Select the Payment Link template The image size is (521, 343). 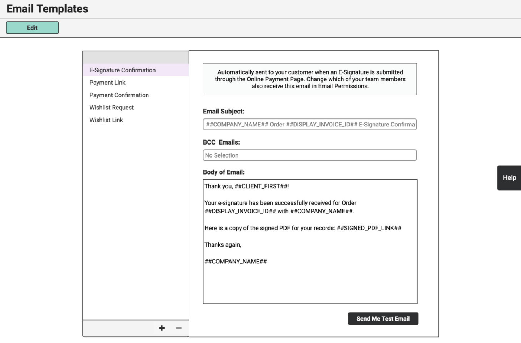(x=107, y=83)
